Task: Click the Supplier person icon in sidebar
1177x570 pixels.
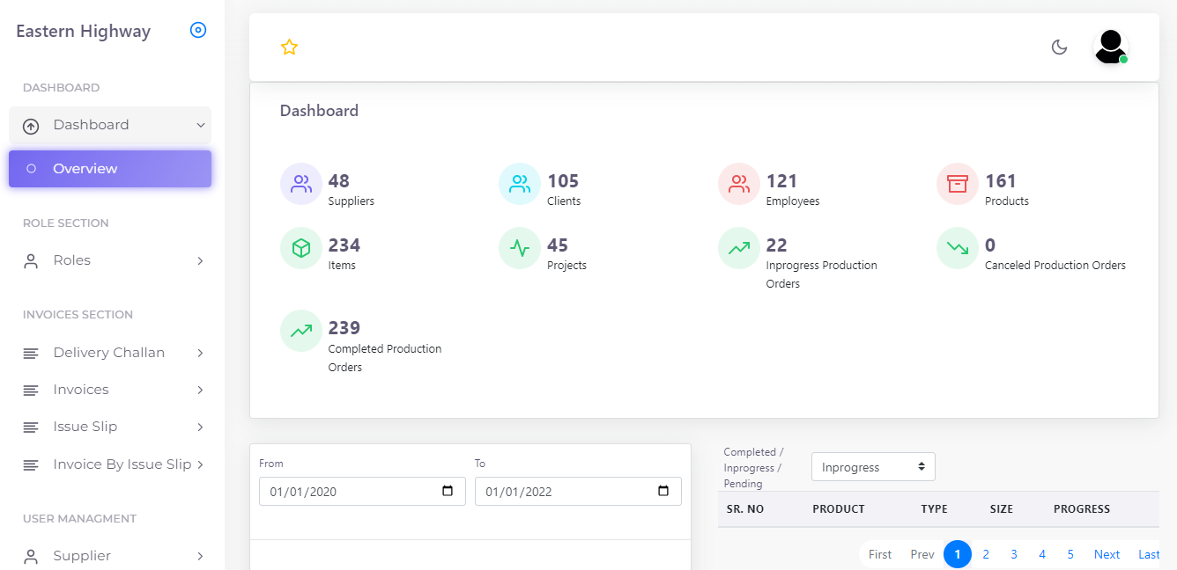Action: [31, 556]
